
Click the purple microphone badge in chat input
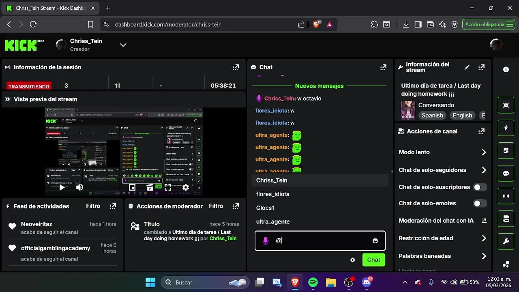pos(266,241)
